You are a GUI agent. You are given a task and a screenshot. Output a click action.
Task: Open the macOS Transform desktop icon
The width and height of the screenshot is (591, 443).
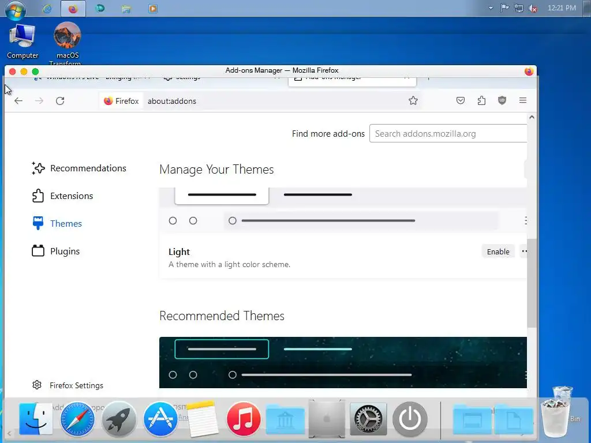[67, 43]
